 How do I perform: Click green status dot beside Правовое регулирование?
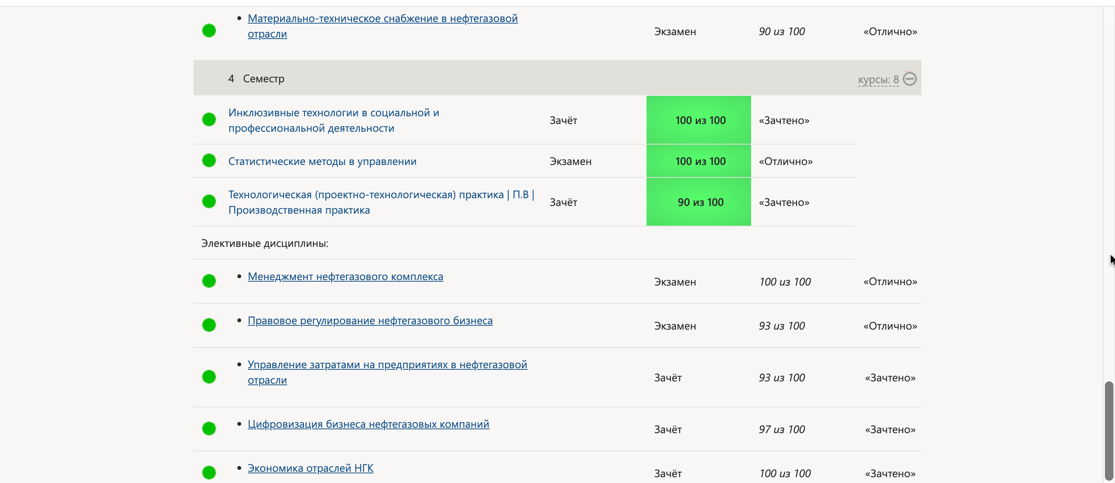coord(209,325)
